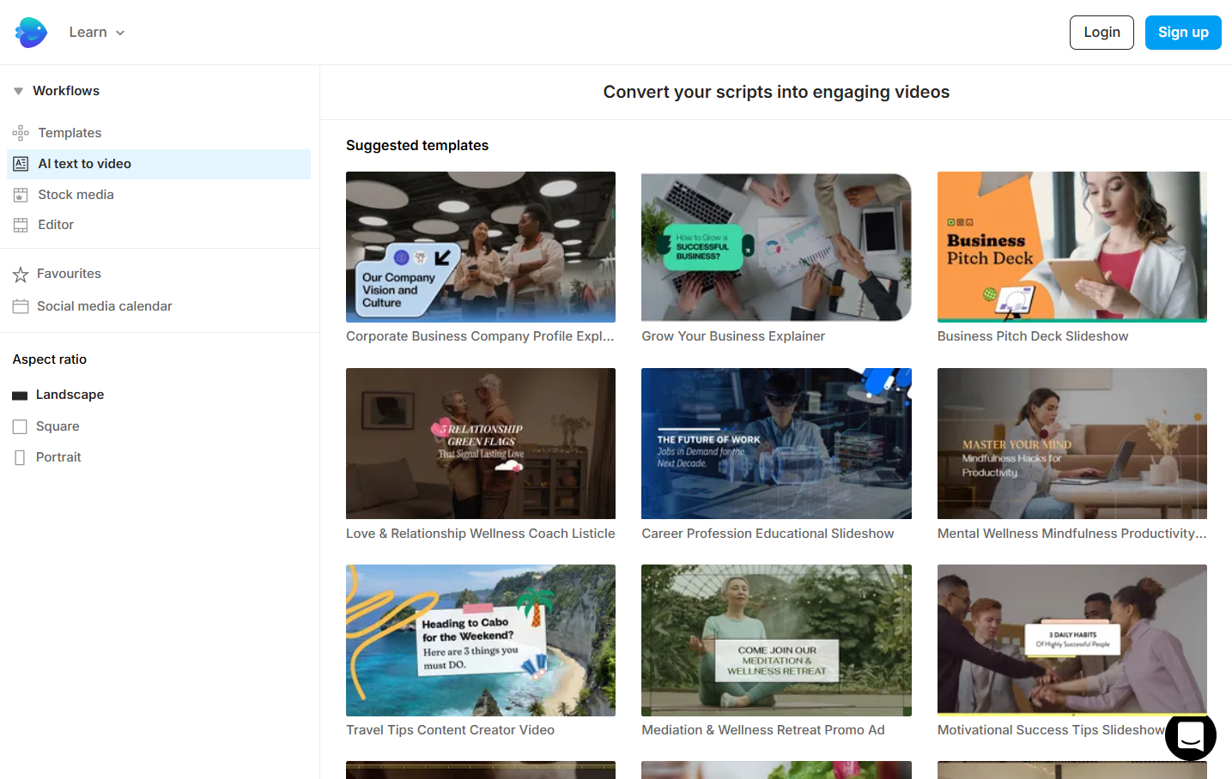Select the Landscape aspect ratio icon
The image size is (1232, 779).
coord(20,396)
